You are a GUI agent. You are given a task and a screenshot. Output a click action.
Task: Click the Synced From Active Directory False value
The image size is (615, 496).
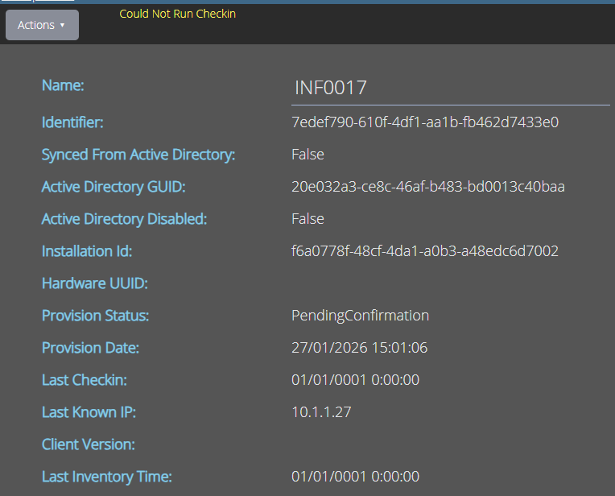[x=307, y=155]
